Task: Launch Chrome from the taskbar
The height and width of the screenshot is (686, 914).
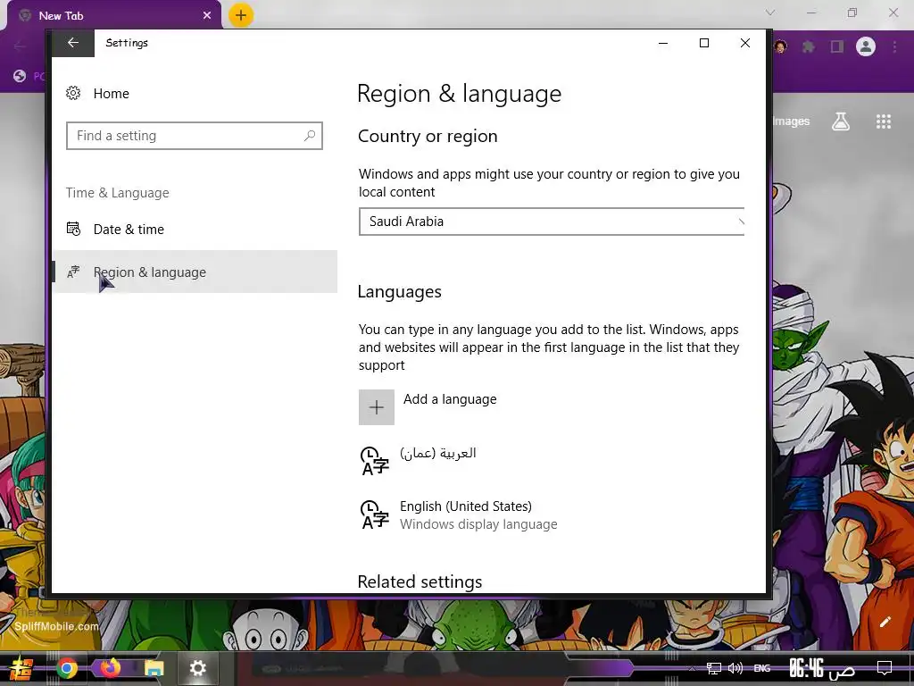Action: click(x=66, y=668)
